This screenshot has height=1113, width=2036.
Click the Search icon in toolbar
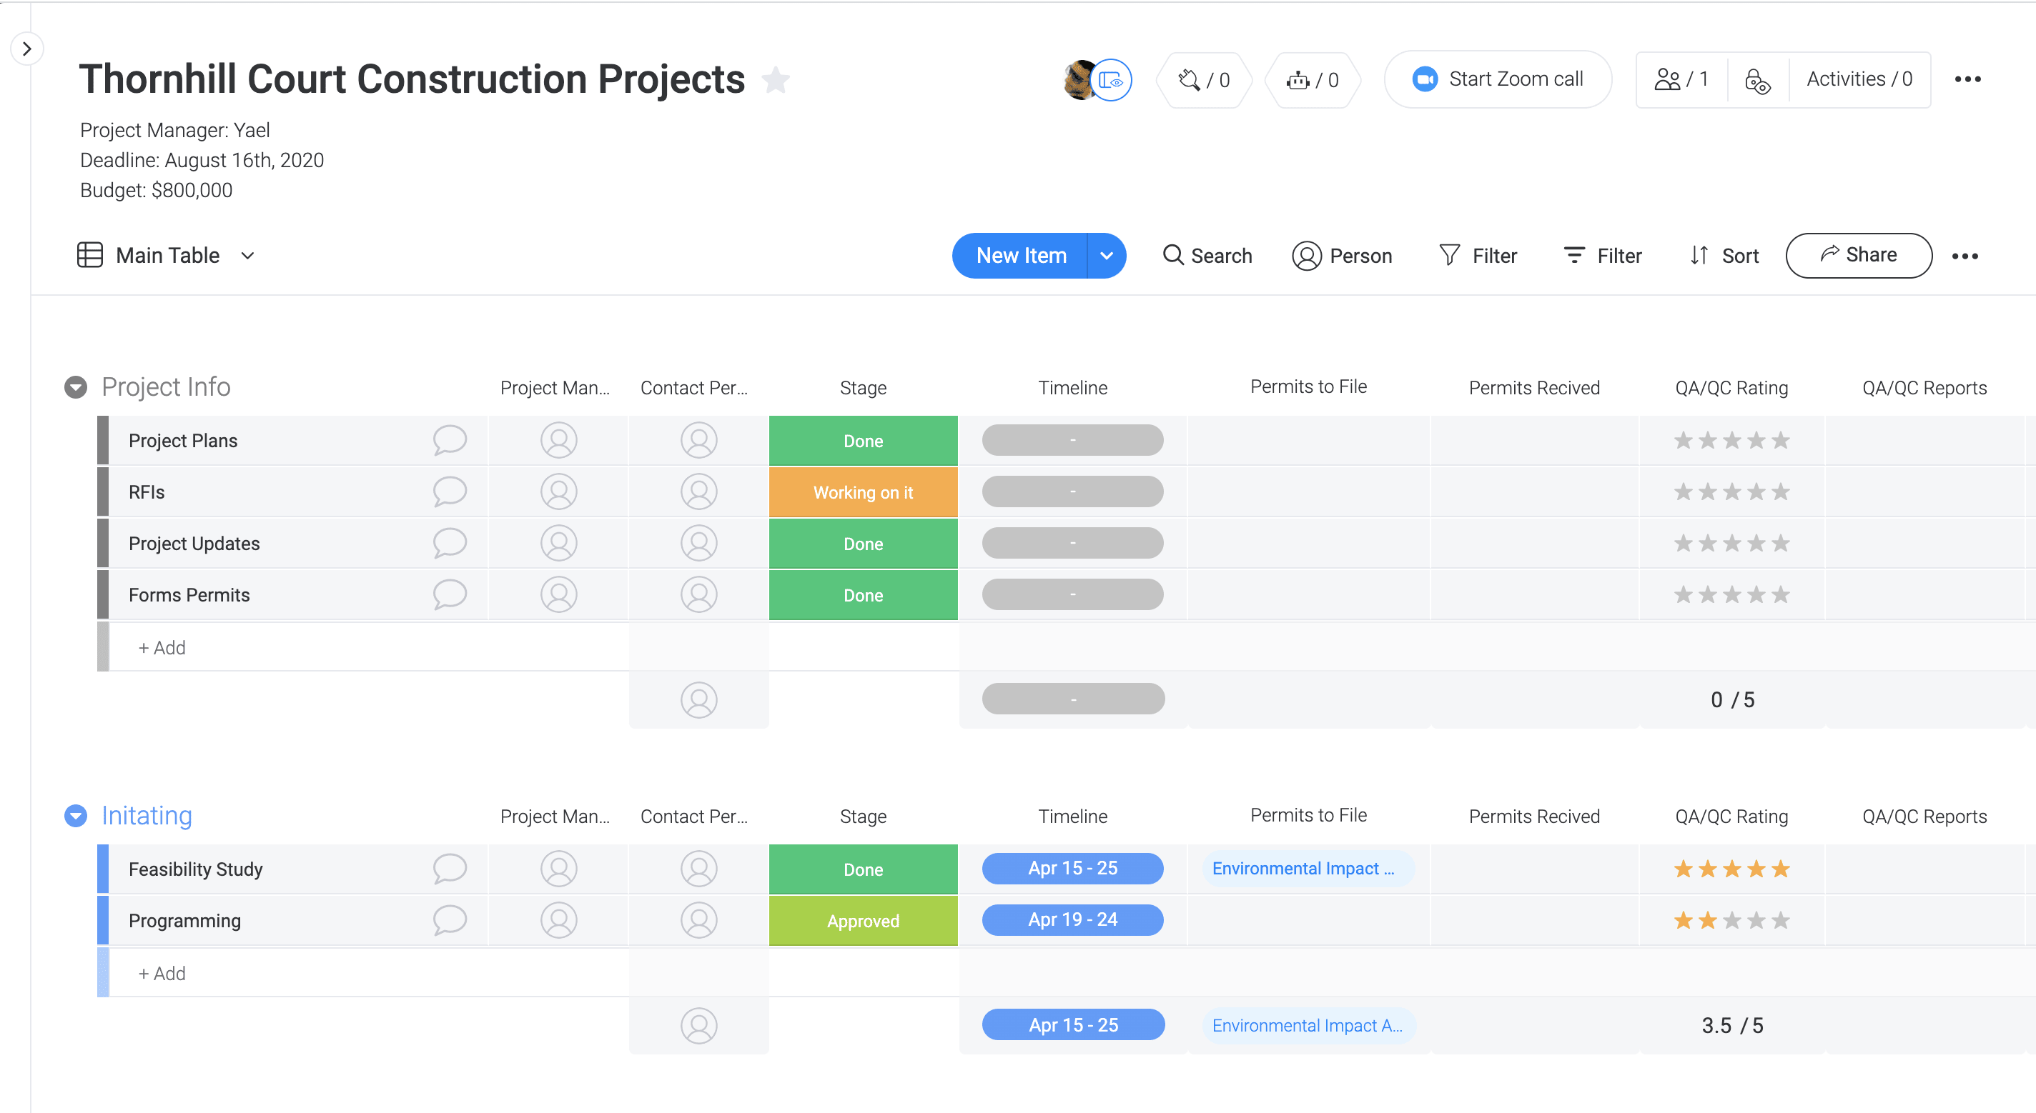tap(1172, 255)
